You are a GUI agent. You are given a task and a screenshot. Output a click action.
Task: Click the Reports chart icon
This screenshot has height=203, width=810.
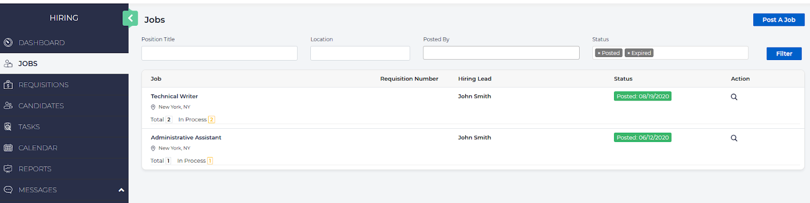8,169
